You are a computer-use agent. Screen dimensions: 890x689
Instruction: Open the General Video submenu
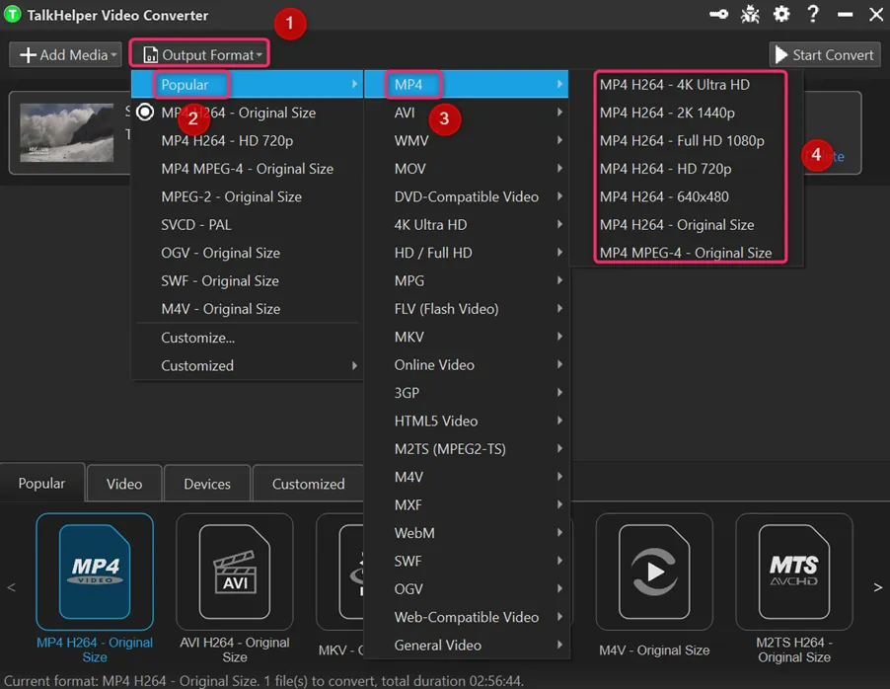click(466, 646)
